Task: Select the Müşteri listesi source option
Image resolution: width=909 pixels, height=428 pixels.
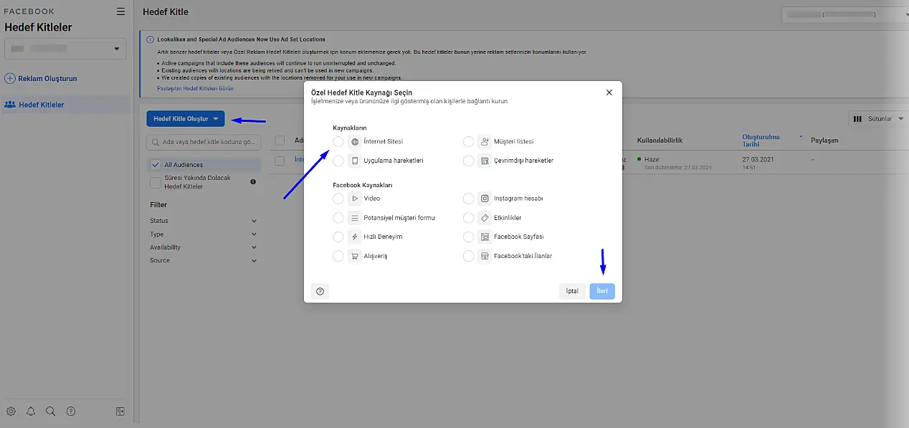Action: [x=468, y=142]
